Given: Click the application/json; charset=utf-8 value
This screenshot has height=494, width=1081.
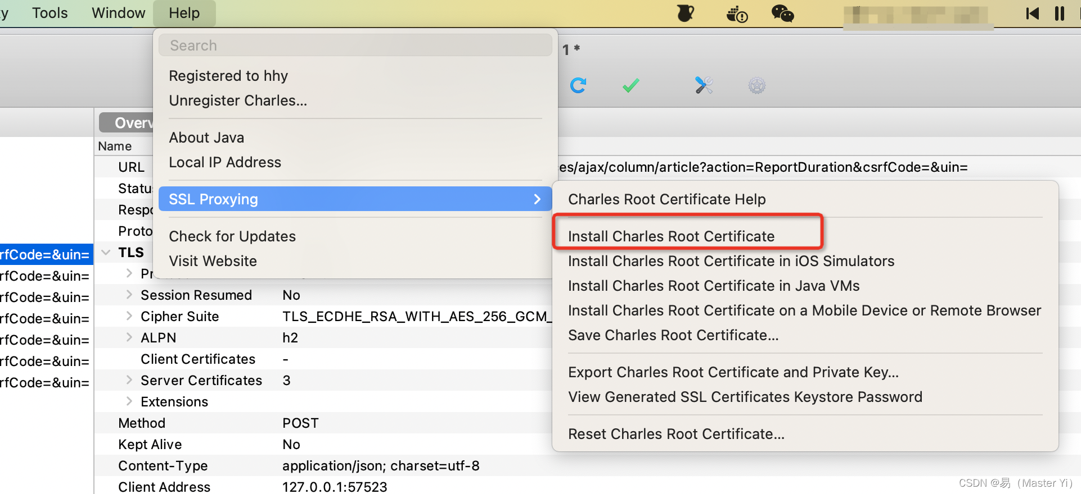Looking at the screenshot, I should (x=381, y=466).
